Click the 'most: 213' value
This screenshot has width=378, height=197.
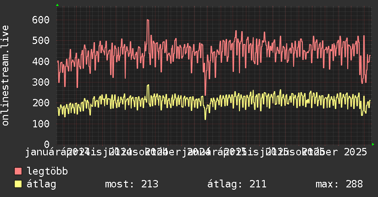click(132, 184)
